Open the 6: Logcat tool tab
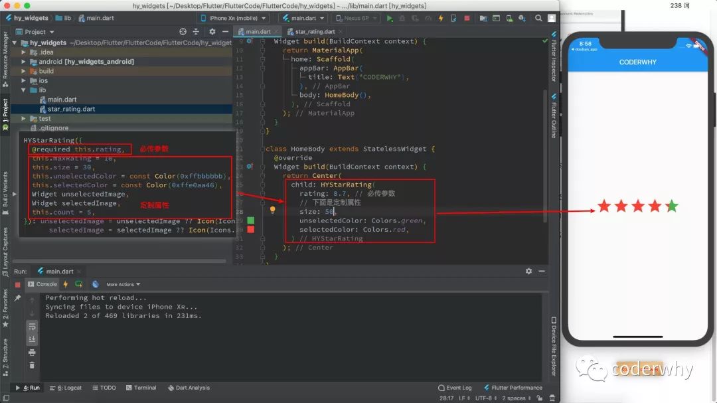The width and height of the screenshot is (717, 403). tap(66, 388)
